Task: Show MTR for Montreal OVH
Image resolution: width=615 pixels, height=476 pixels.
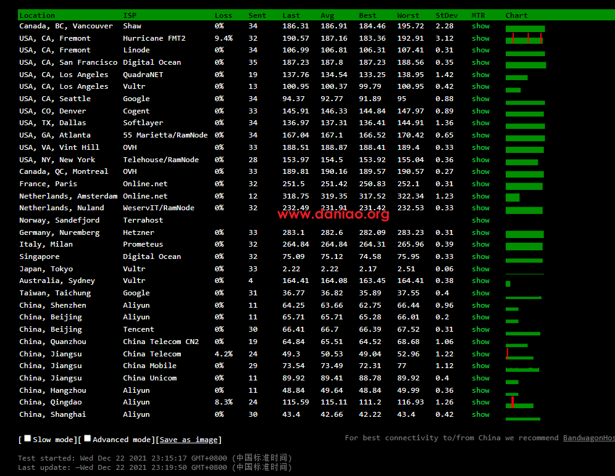Action: point(480,171)
